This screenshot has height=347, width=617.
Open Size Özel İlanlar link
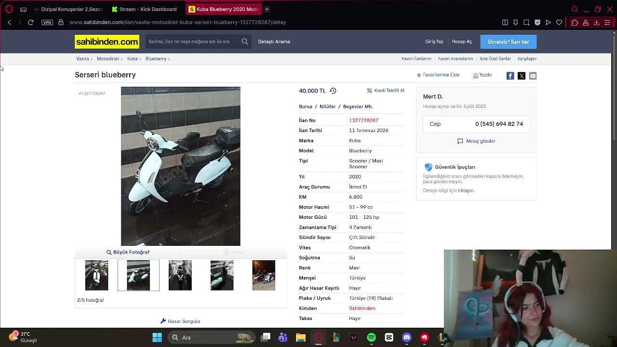point(495,59)
